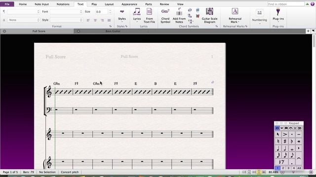Select voice 4 on the Keypad

pos(294,168)
